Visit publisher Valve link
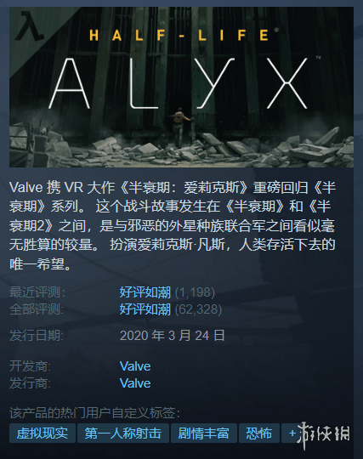The image size is (363, 459). [135, 383]
